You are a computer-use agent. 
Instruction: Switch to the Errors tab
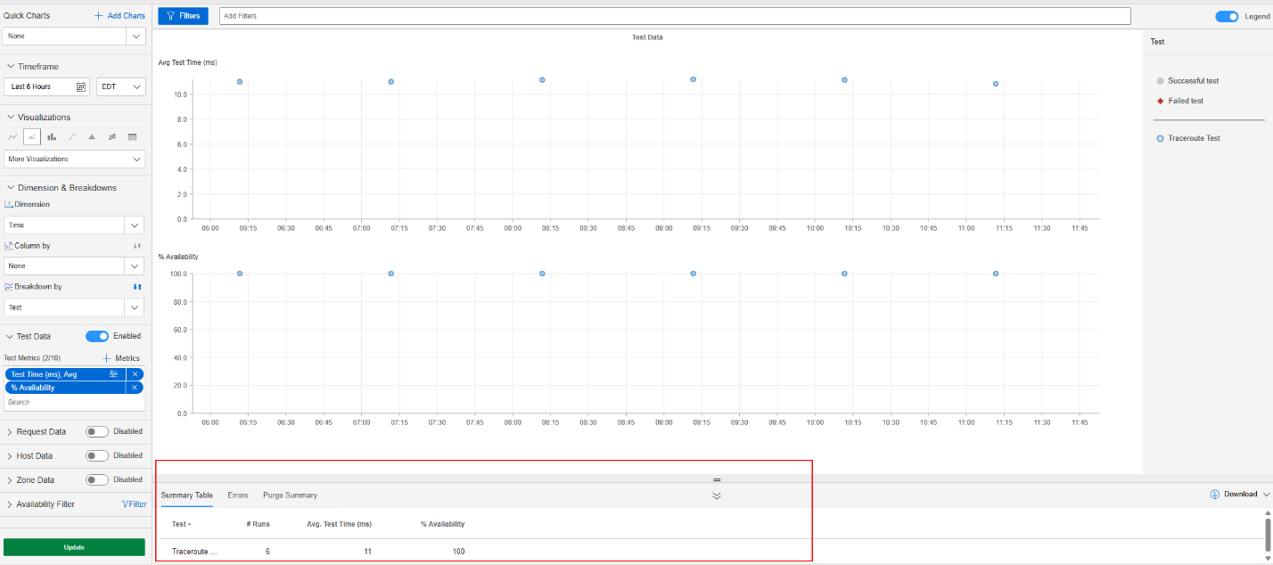[237, 495]
